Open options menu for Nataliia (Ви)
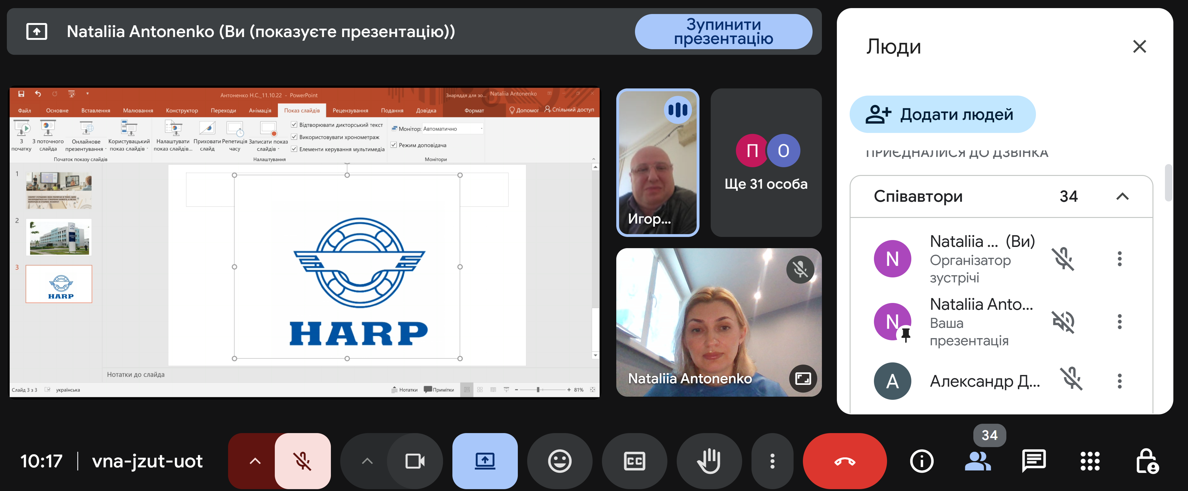 pos(1119,259)
